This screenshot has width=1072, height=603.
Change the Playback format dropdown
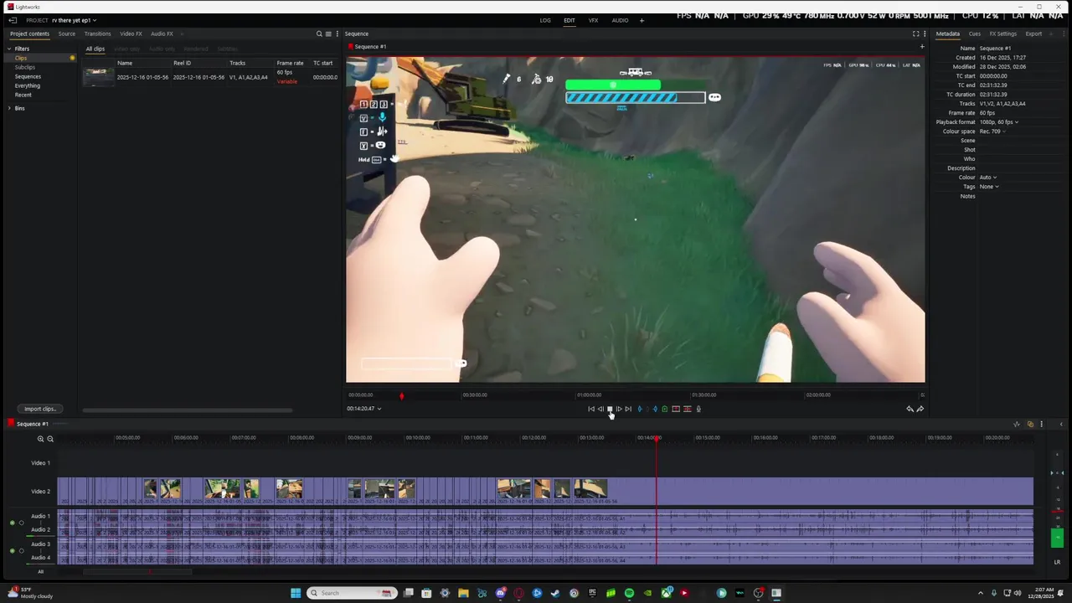coord(1000,122)
